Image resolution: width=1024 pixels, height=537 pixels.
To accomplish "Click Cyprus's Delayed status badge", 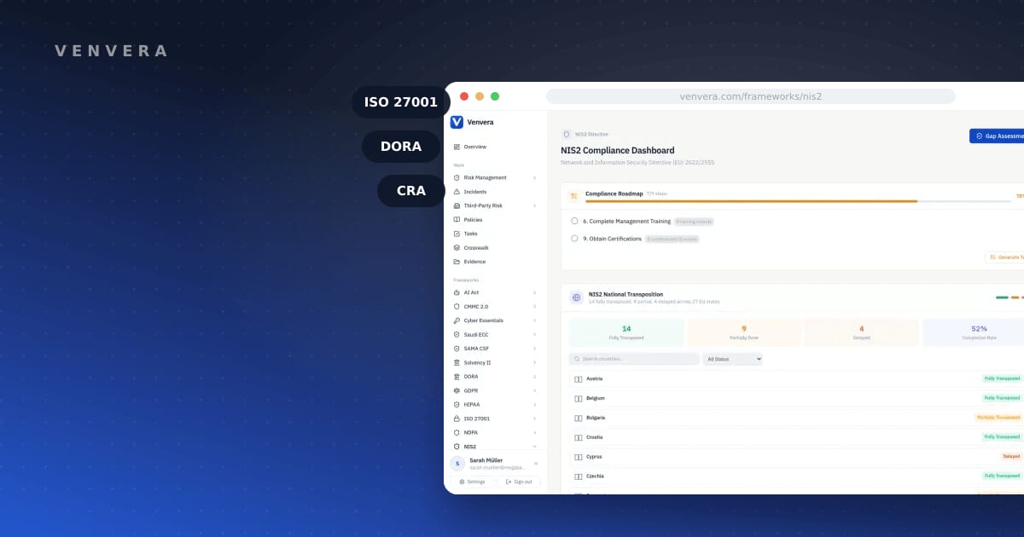I will [1011, 457].
